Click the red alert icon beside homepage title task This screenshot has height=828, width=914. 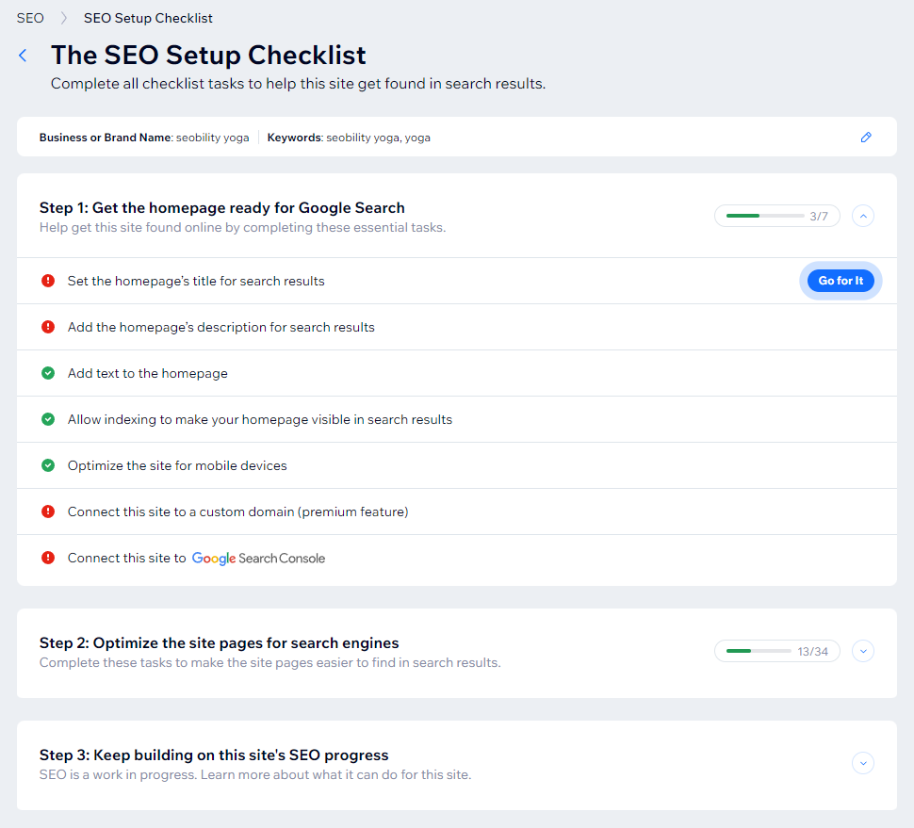[x=48, y=280]
